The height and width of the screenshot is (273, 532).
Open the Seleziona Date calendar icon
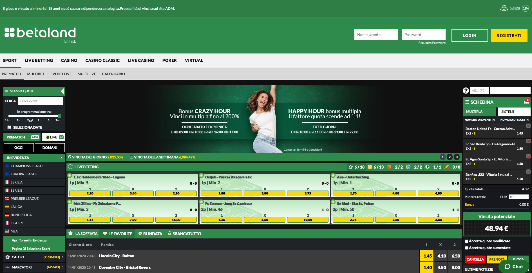click(9, 127)
